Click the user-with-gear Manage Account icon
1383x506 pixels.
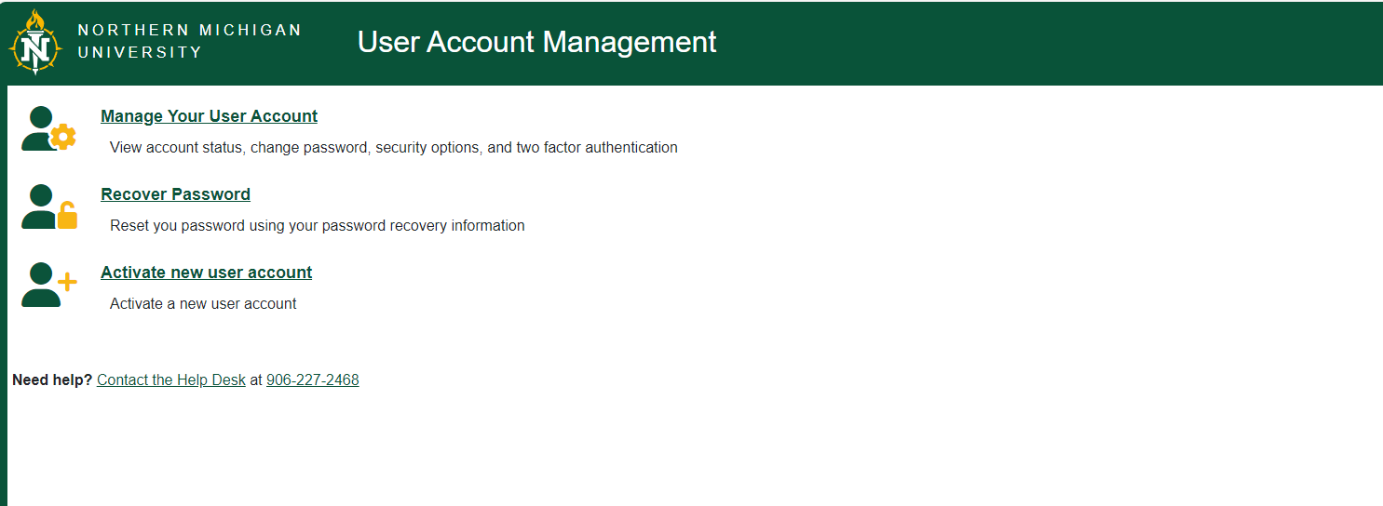[x=48, y=128]
